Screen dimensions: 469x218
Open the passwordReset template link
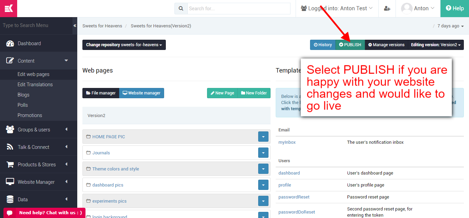click(x=294, y=197)
